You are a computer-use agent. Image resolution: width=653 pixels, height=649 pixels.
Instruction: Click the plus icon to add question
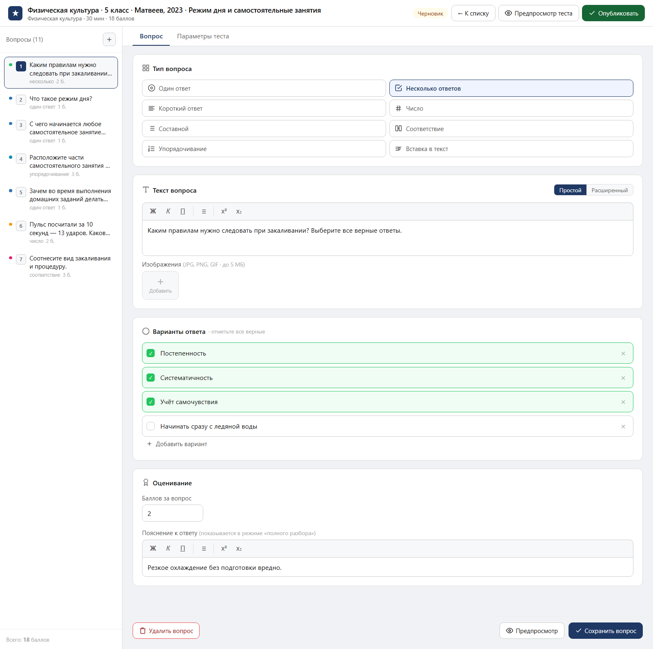(x=109, y=40)
